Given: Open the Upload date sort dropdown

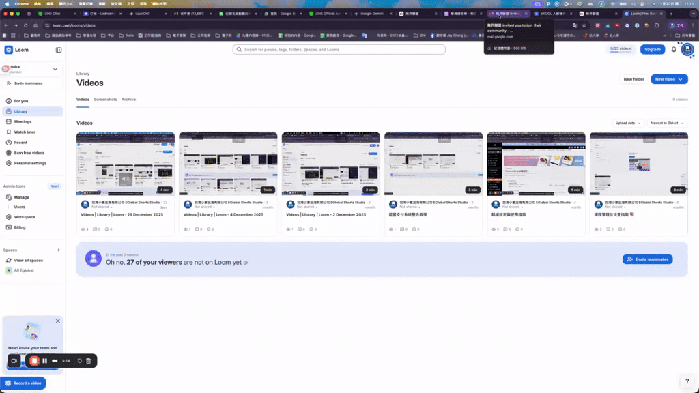Looking at the screenshot, I should (628, 123).
